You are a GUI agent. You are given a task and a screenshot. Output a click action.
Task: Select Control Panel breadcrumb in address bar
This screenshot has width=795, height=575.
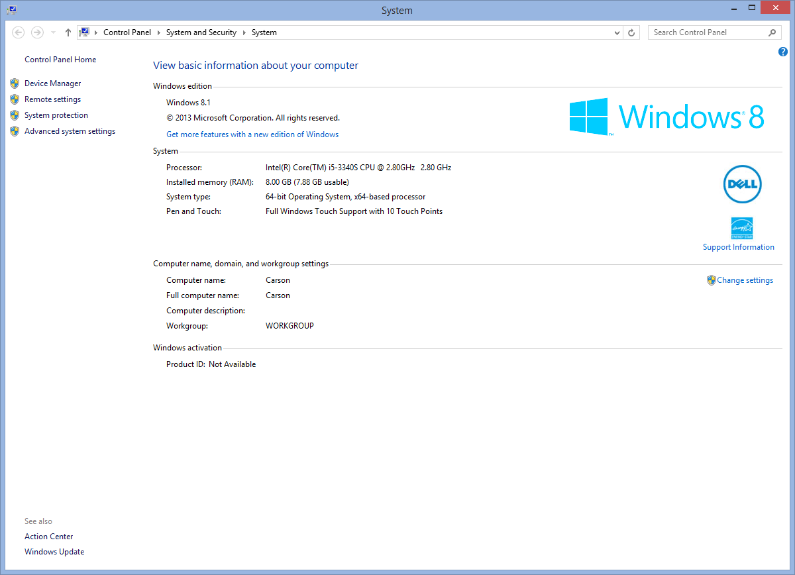(x=127, y=32)
